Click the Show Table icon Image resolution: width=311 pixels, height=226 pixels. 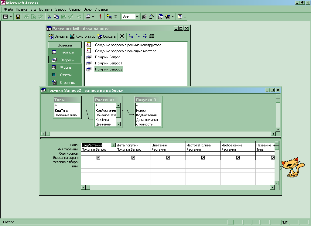[109, 17]
